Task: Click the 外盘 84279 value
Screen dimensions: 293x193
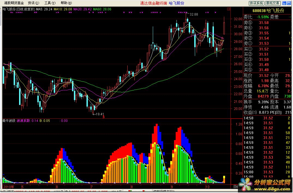Action: click(x=263, y=96)
